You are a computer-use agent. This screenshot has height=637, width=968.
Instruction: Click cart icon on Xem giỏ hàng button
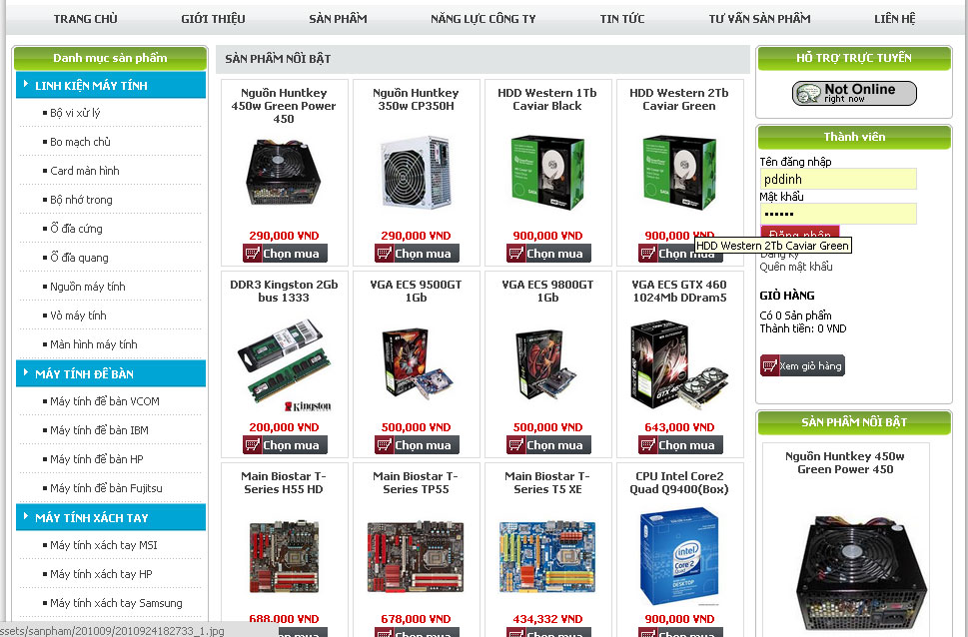coord(770,365)
